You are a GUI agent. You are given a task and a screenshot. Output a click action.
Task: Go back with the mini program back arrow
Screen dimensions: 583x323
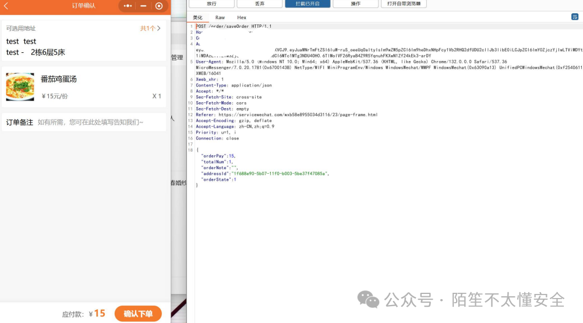pyautogui.click(x=6, y=6)
